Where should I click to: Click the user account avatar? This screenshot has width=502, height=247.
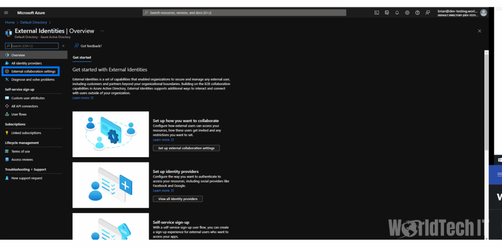pos(483,13)
